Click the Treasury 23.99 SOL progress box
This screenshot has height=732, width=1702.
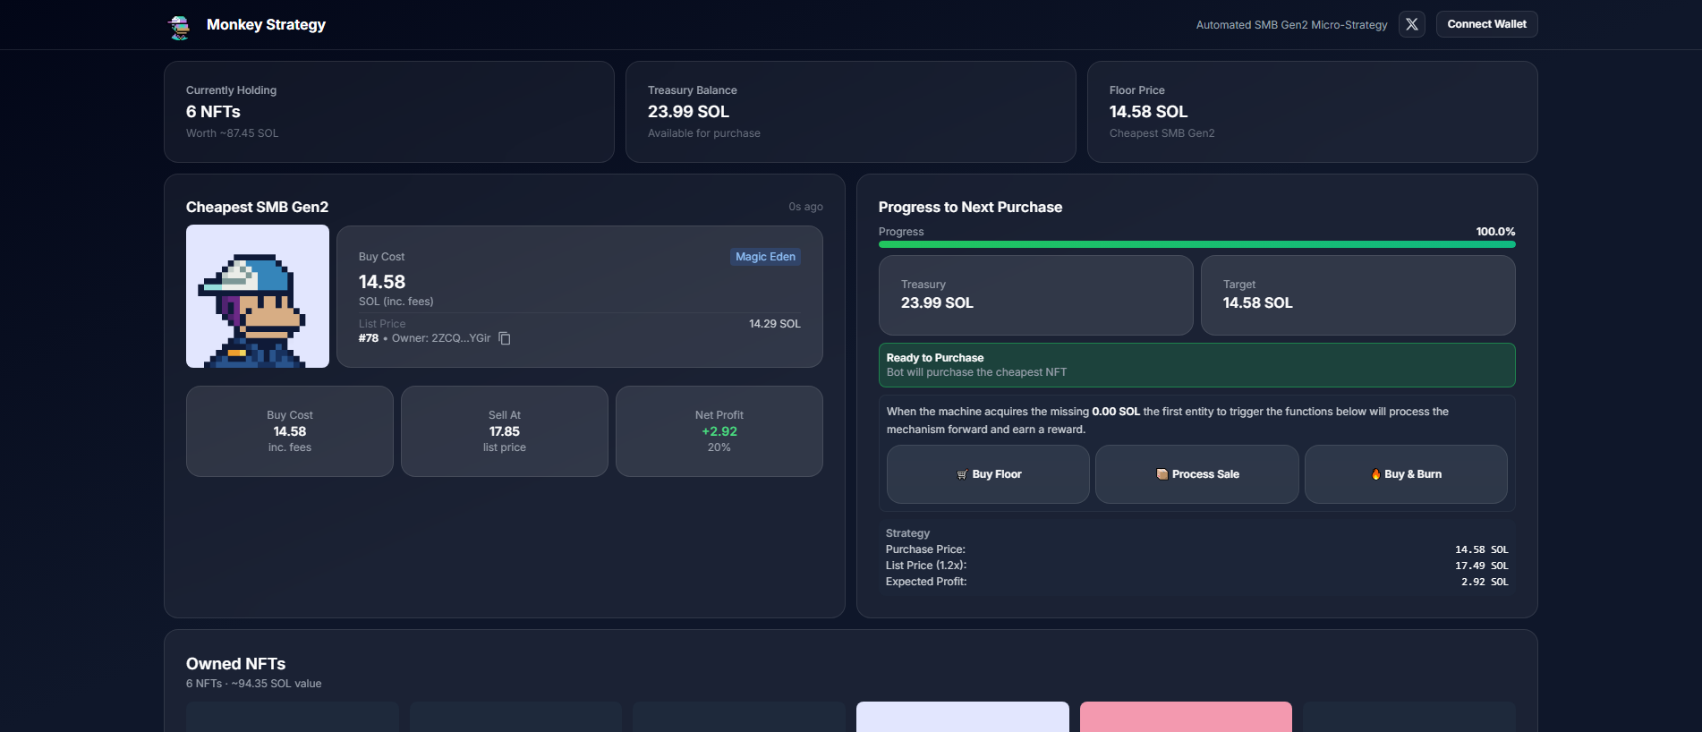(x=1036, y=295)
